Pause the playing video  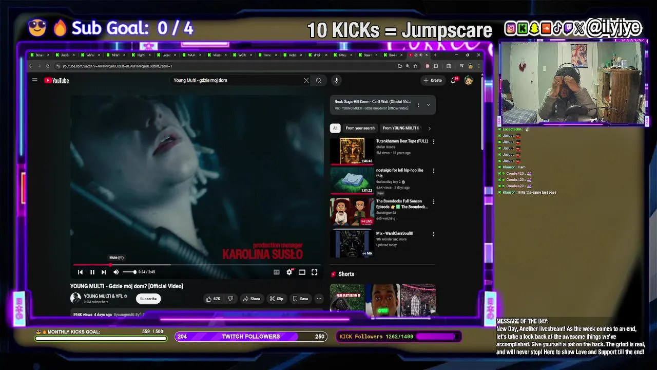[92, 272]
